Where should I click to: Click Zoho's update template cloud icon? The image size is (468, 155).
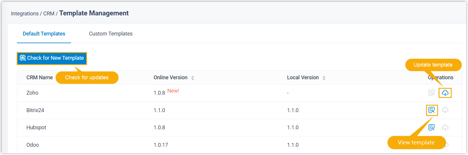pos(445,93)
